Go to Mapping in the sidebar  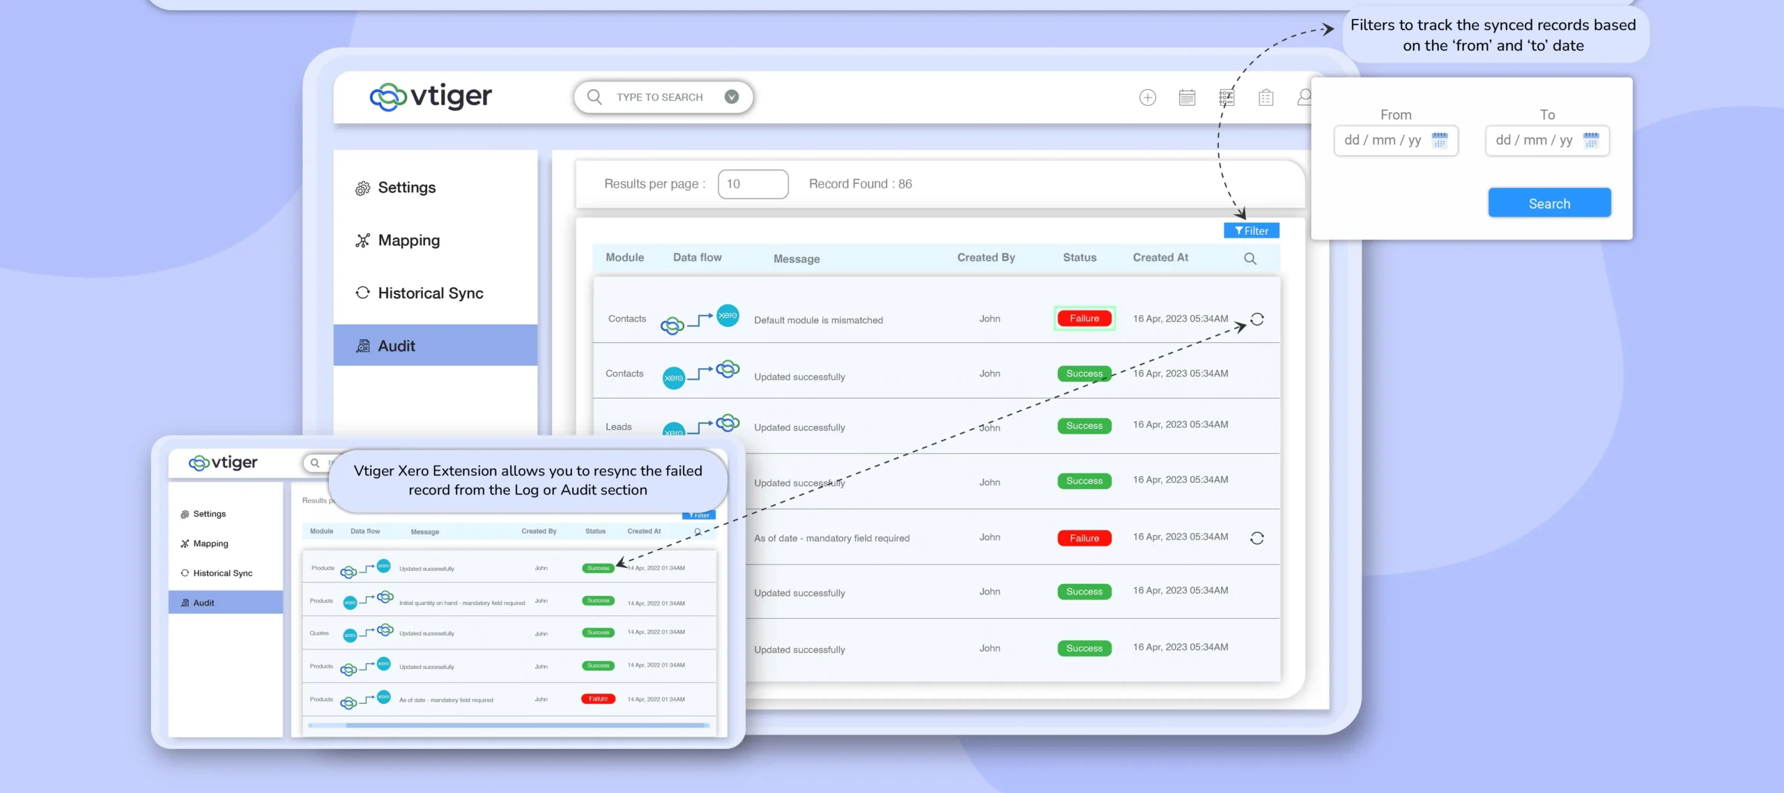click(408, 240)
